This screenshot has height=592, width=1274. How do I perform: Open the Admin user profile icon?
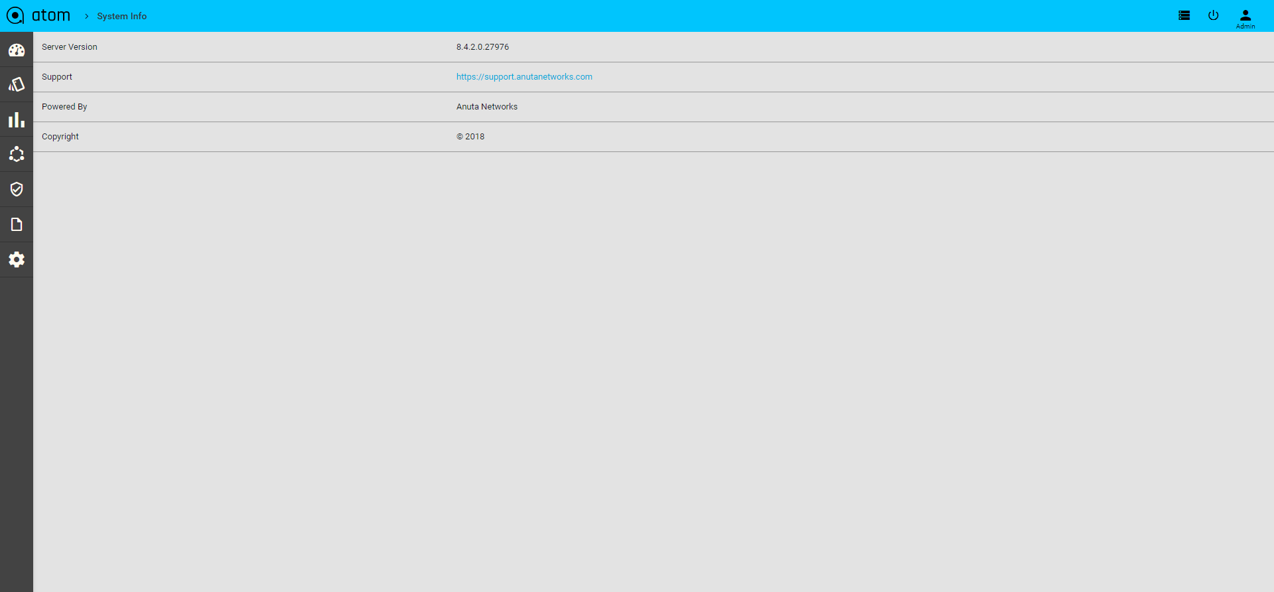coord(1245,19)
